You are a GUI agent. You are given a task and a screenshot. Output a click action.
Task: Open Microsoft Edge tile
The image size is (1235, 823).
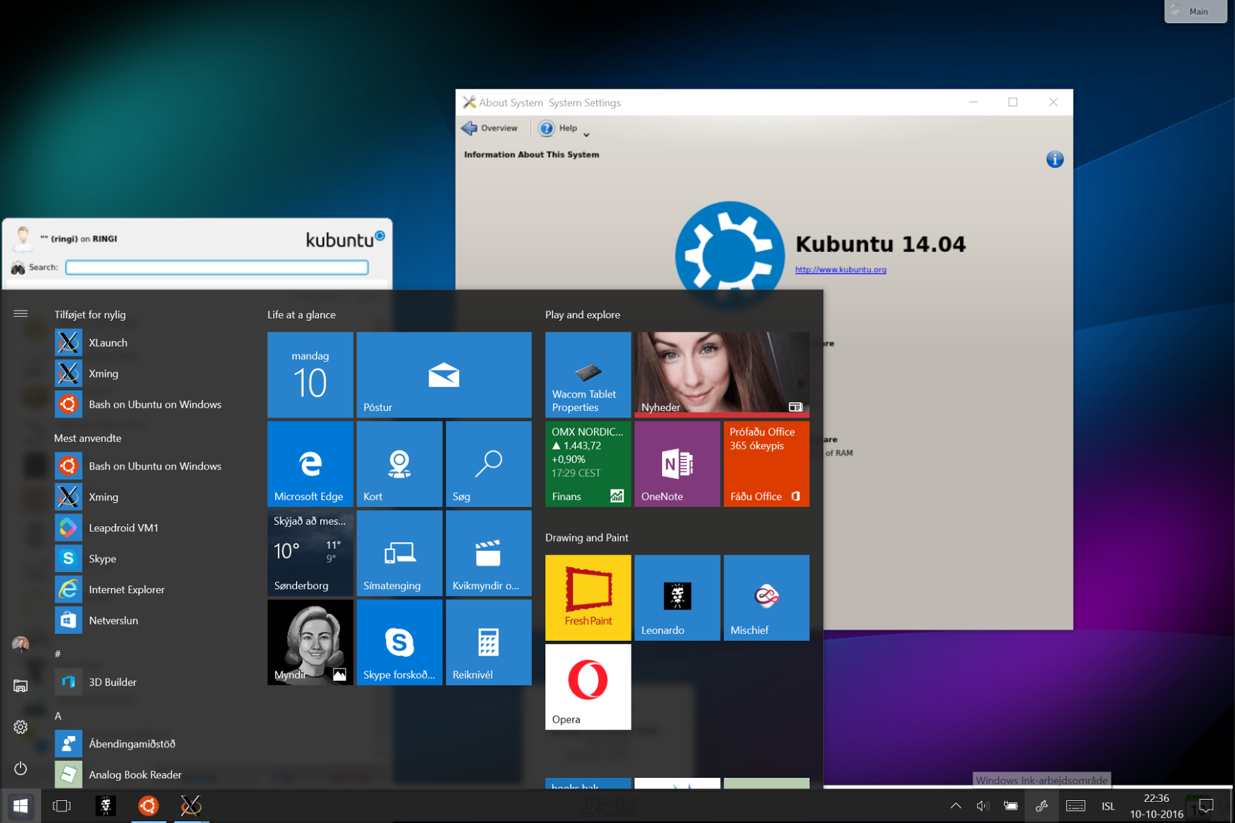tap(310, 464)
